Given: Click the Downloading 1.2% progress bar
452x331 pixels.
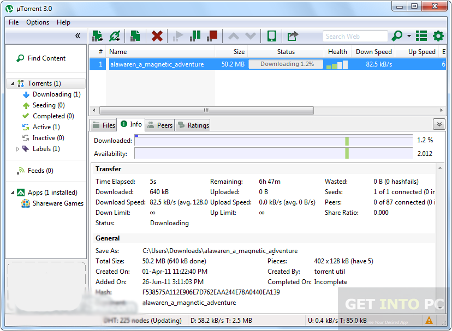Looking at the screenshot, I should (286, 64).
